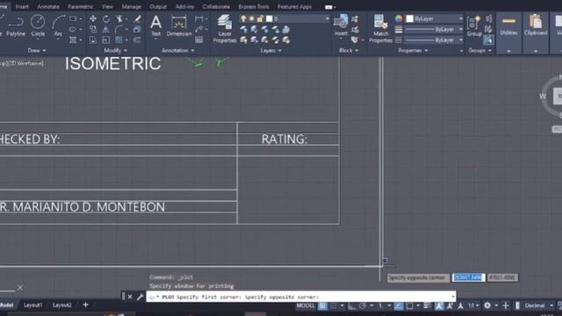Open the Annotate ribbon tab
Viewport: 562px width, 316px height.
[x=48, y=6]
